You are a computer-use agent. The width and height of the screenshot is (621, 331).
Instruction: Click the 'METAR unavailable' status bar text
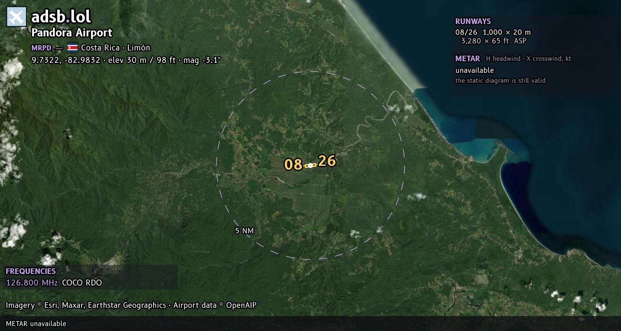click(36, 324)
